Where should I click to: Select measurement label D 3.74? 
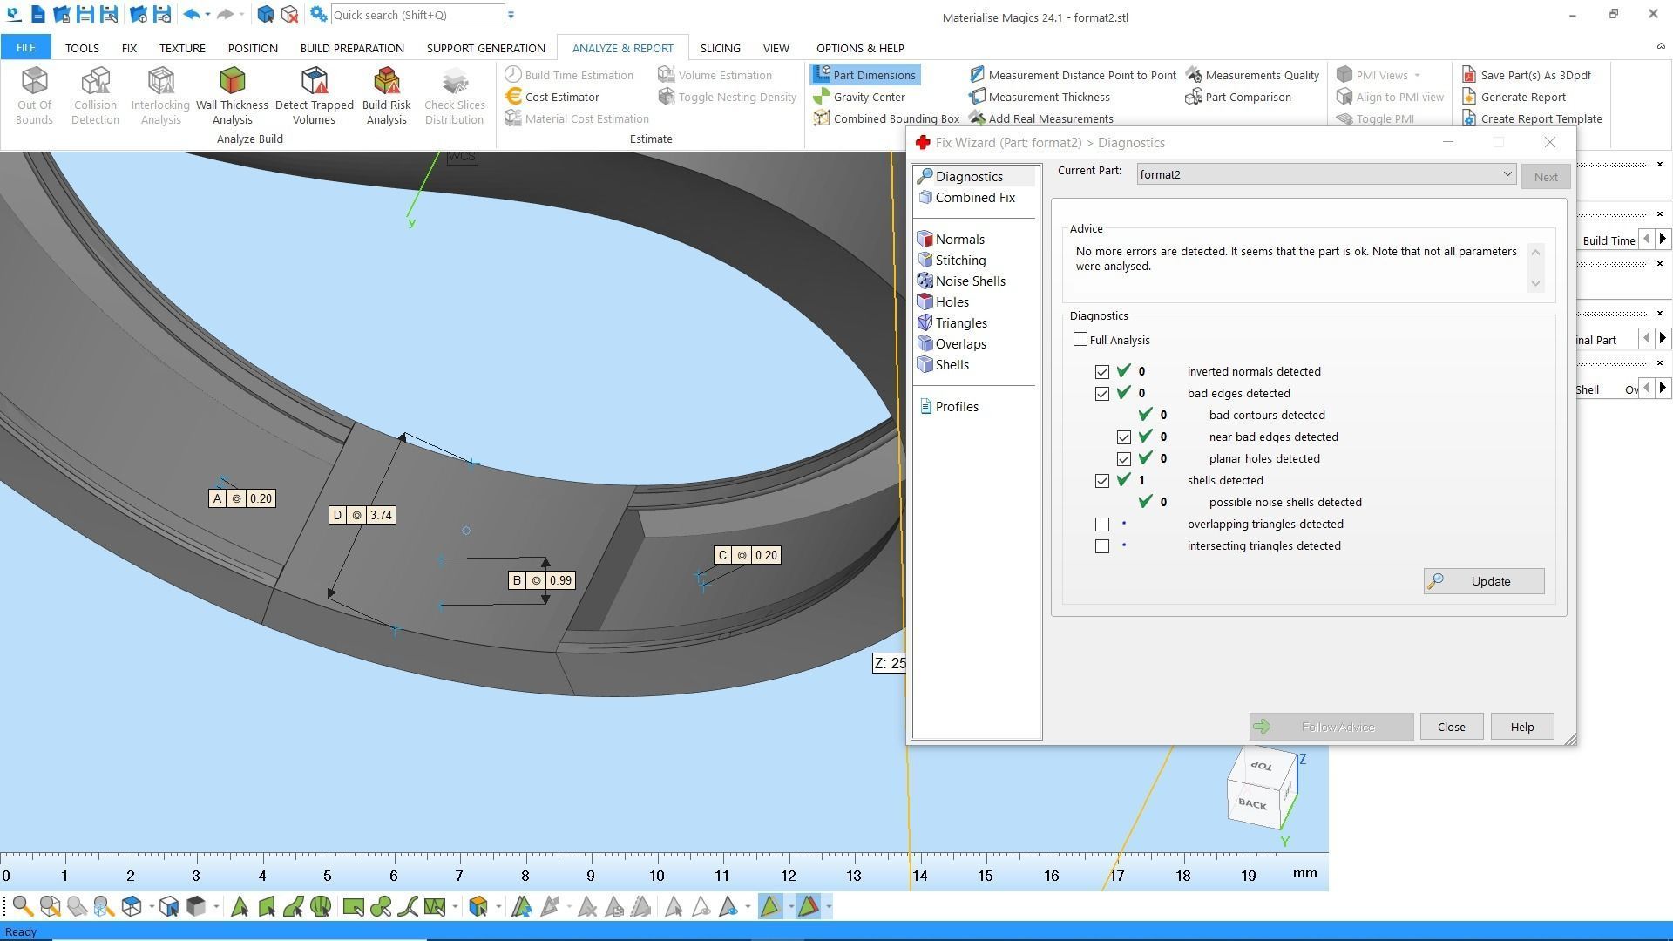tap(362, 516)
